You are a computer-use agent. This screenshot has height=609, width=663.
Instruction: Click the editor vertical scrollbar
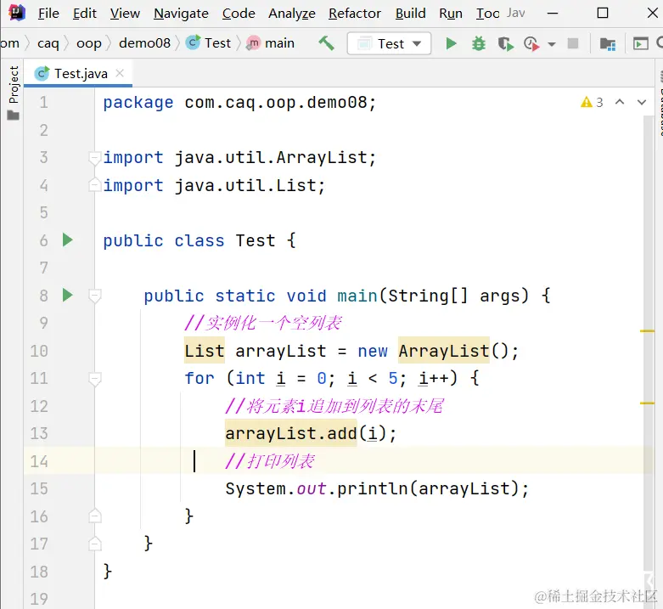coord(649,342)
